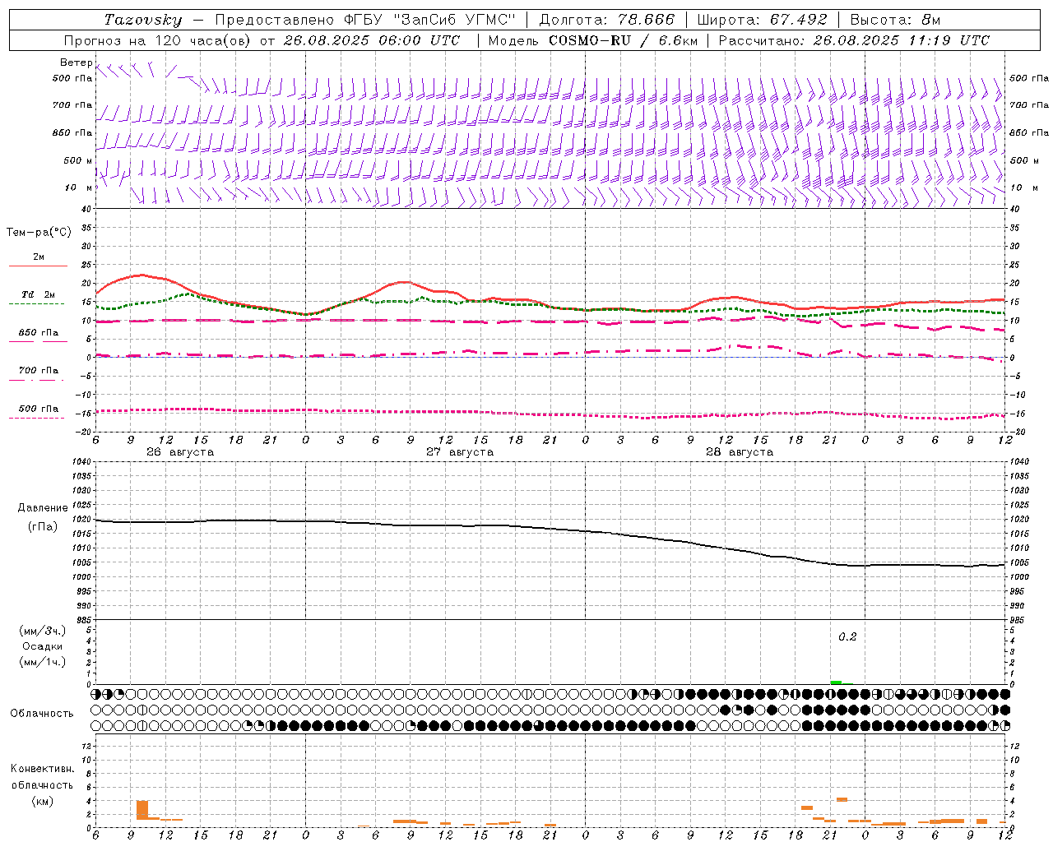Select the "0.2" precipitation amount value
The width and height of the screenshot is (1053, 842).
pos(847,637)
